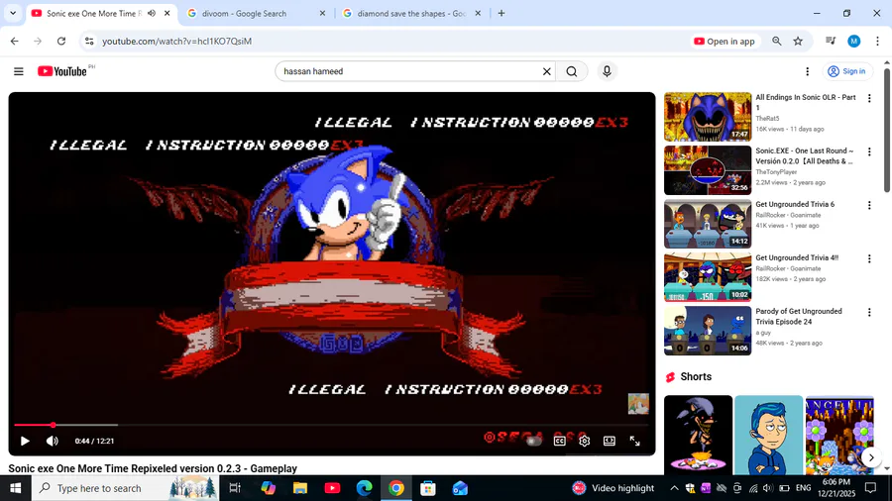Image resolution: width=892 pixels, height=501 pixels.
Task: Open Parody of Get Ungrounded Trivia Episode 24
Action: pyautogui.click(x=799, y=317)
